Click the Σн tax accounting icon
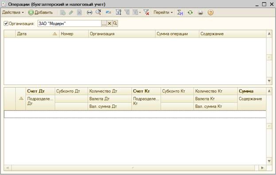This screenshot has height=175, width=276. click(x=180, y=12)
